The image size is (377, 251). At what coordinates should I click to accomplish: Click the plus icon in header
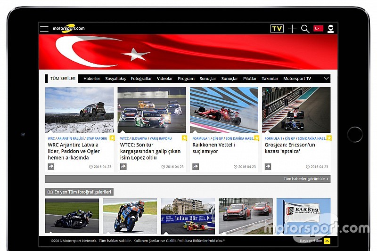(x=292, y=29)
